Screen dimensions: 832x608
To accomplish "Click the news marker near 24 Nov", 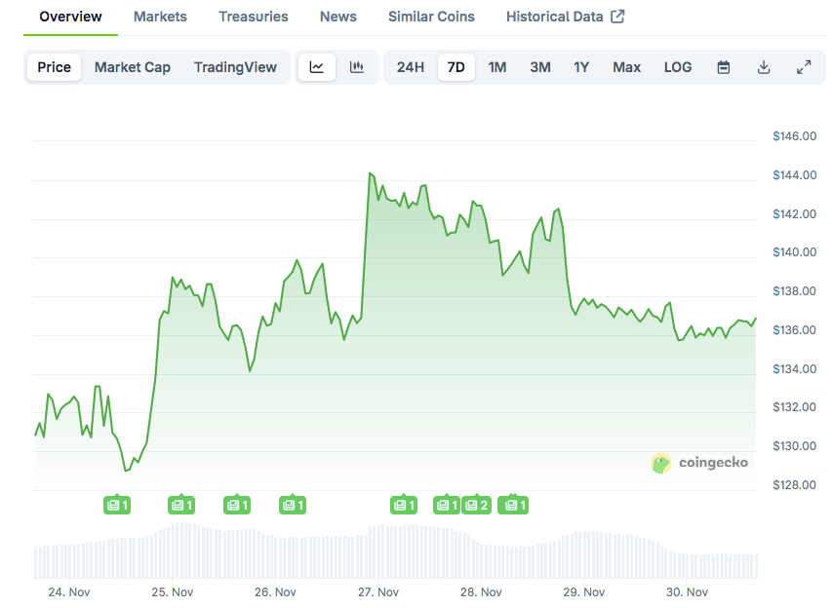I will (117, 505).
